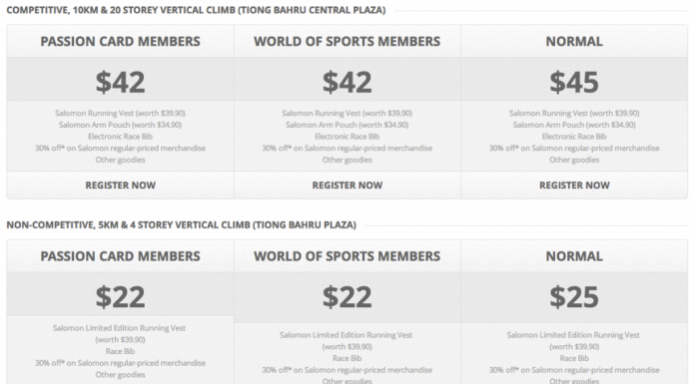Select the competitive Passion Card Members heading

pyautogui.click(x=120, y=41)
